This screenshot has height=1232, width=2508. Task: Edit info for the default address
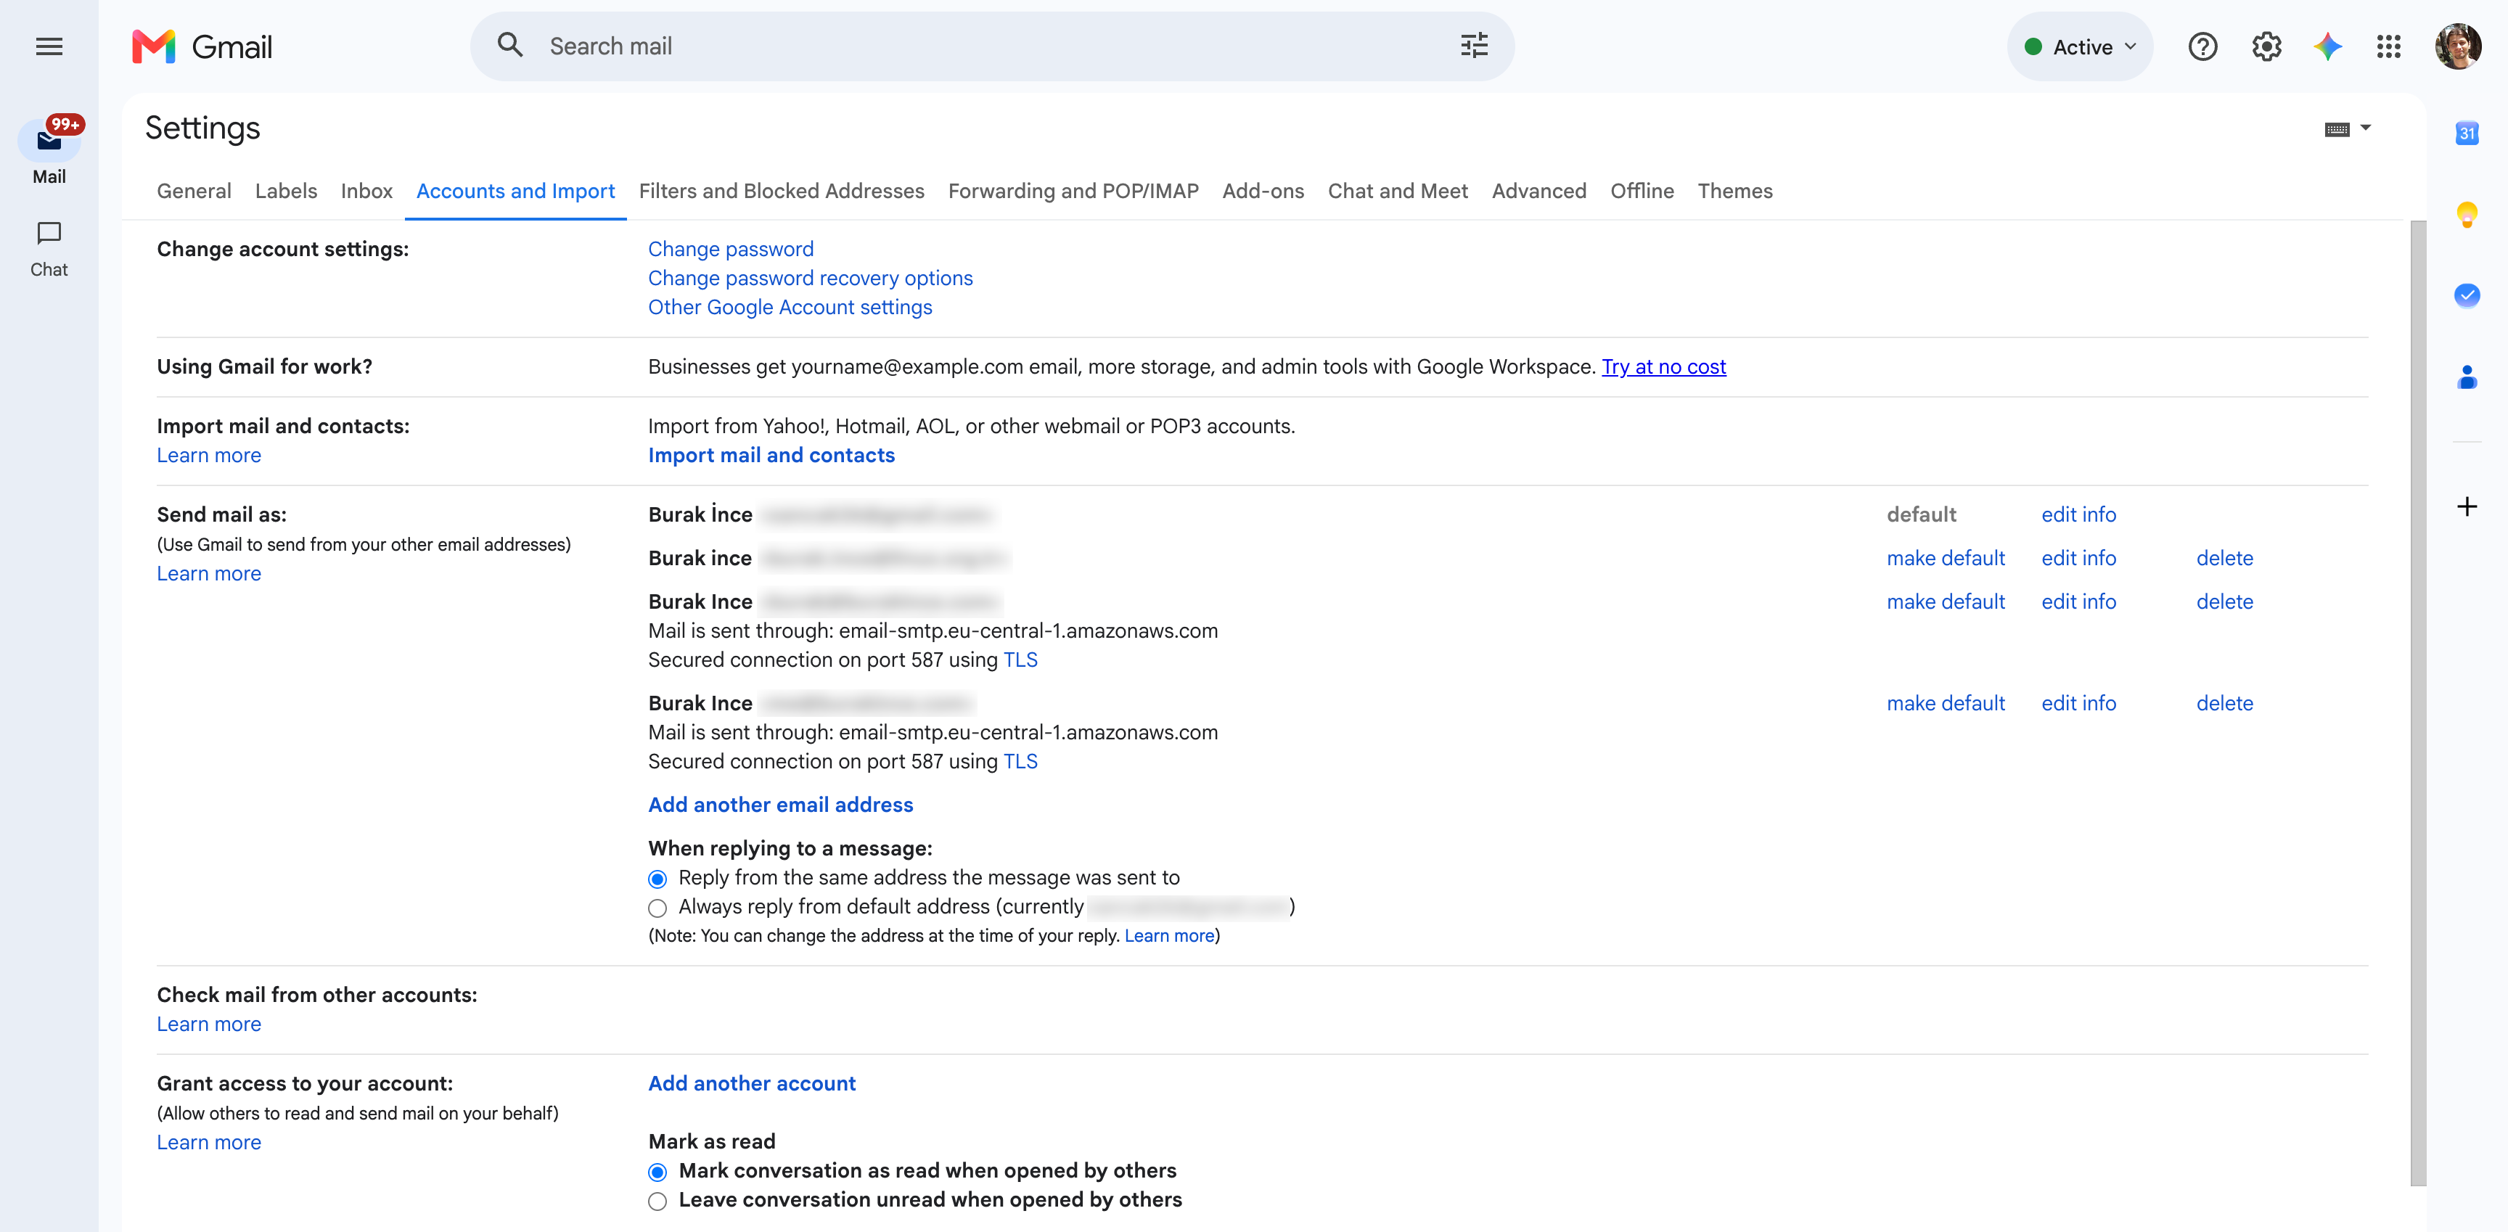pos(2078,515)
